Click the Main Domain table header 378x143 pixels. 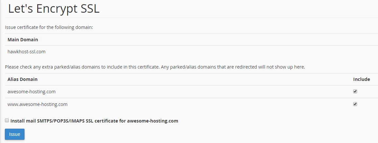tap(23, 40)
